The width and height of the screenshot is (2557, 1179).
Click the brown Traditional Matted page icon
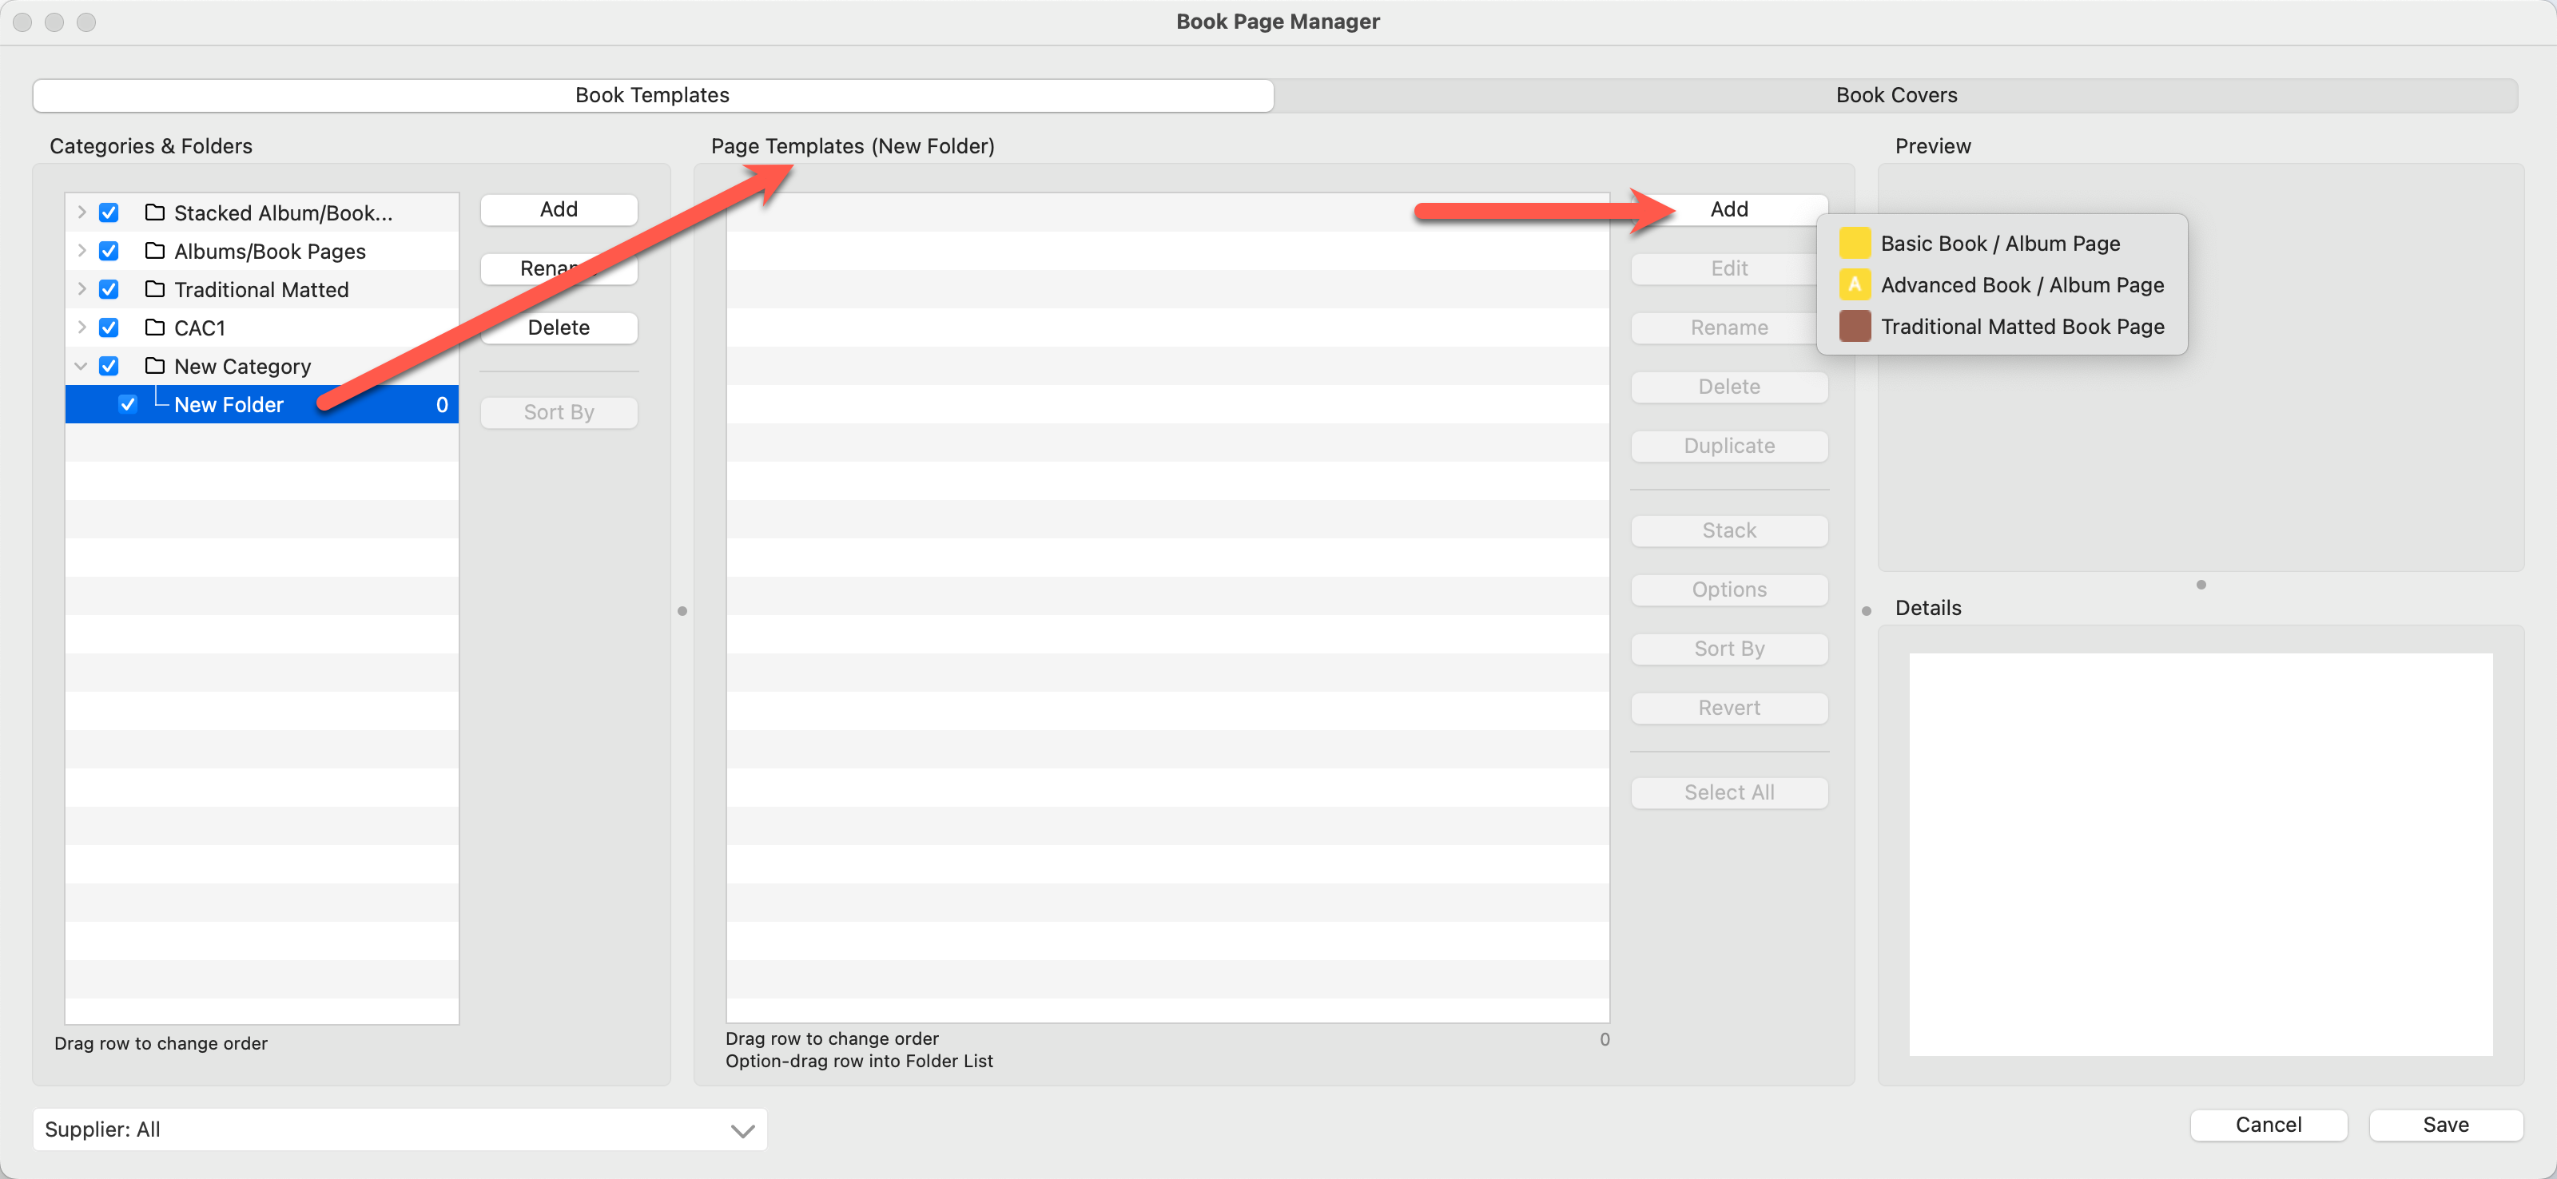pos(1854,327)
